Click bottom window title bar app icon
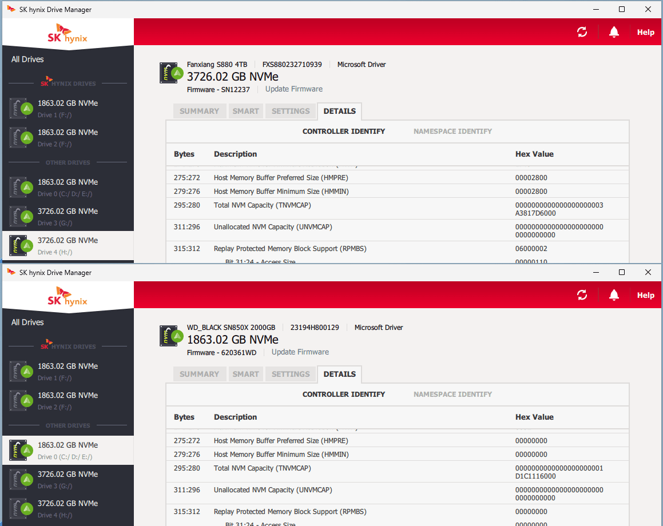The image size is (663, 526). click(11, 272)
